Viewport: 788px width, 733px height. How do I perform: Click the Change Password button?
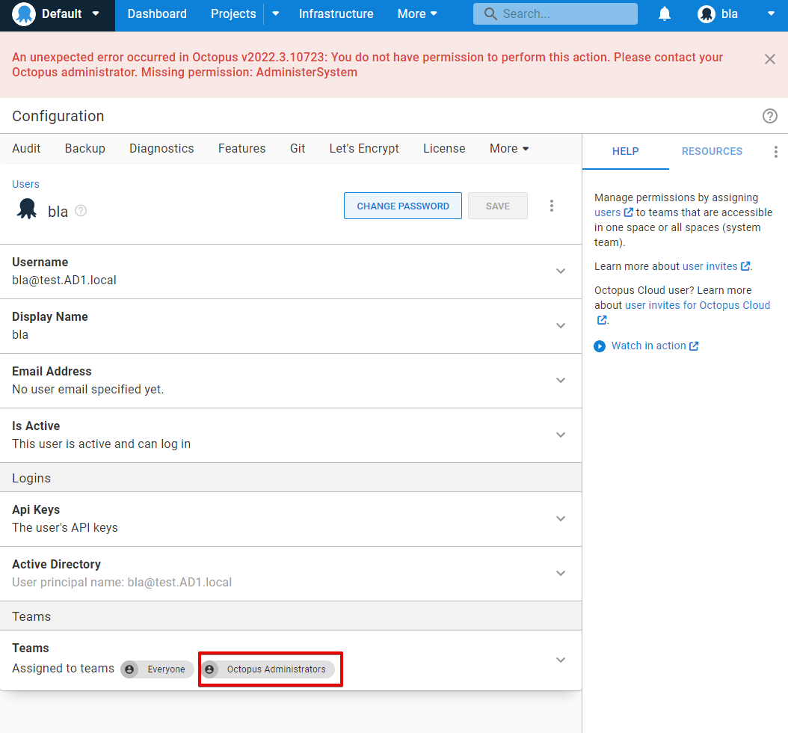coord(402,206)
